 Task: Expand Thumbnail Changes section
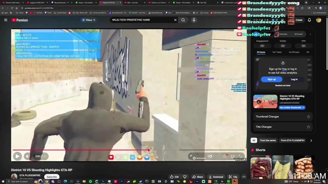pyautogui.click(x=283, y=117)
